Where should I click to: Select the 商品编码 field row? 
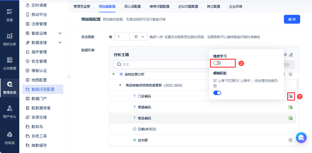[x=203, y=118]
